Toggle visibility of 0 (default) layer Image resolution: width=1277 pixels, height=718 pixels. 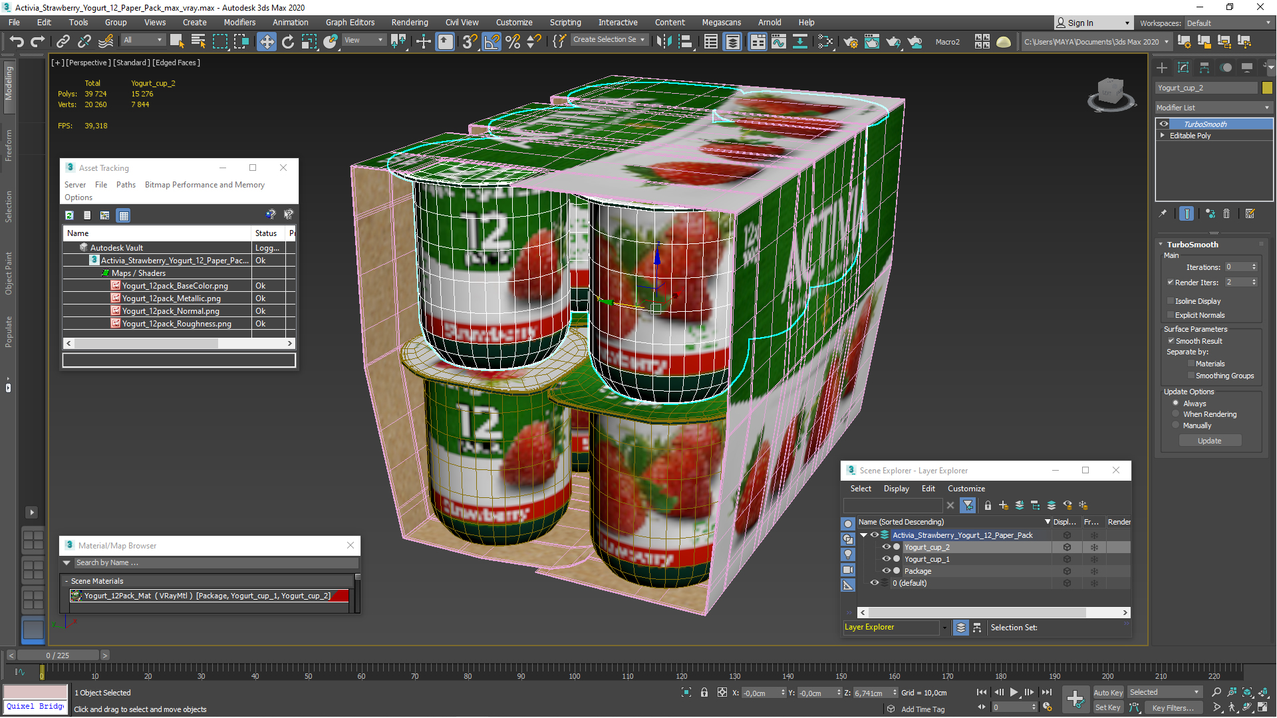[x=875, y=583]
